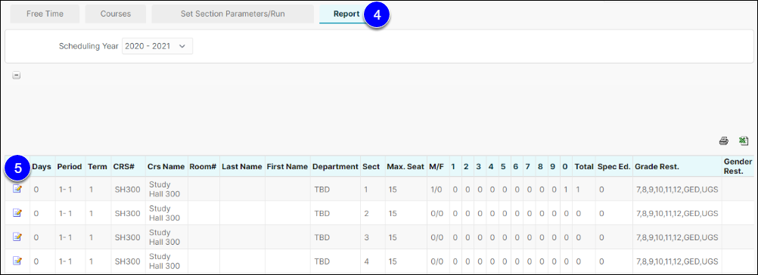The height and width of the screenshot is (275, 758).
Task: Click the Last Name column header
Action: (x=242, y=166)
